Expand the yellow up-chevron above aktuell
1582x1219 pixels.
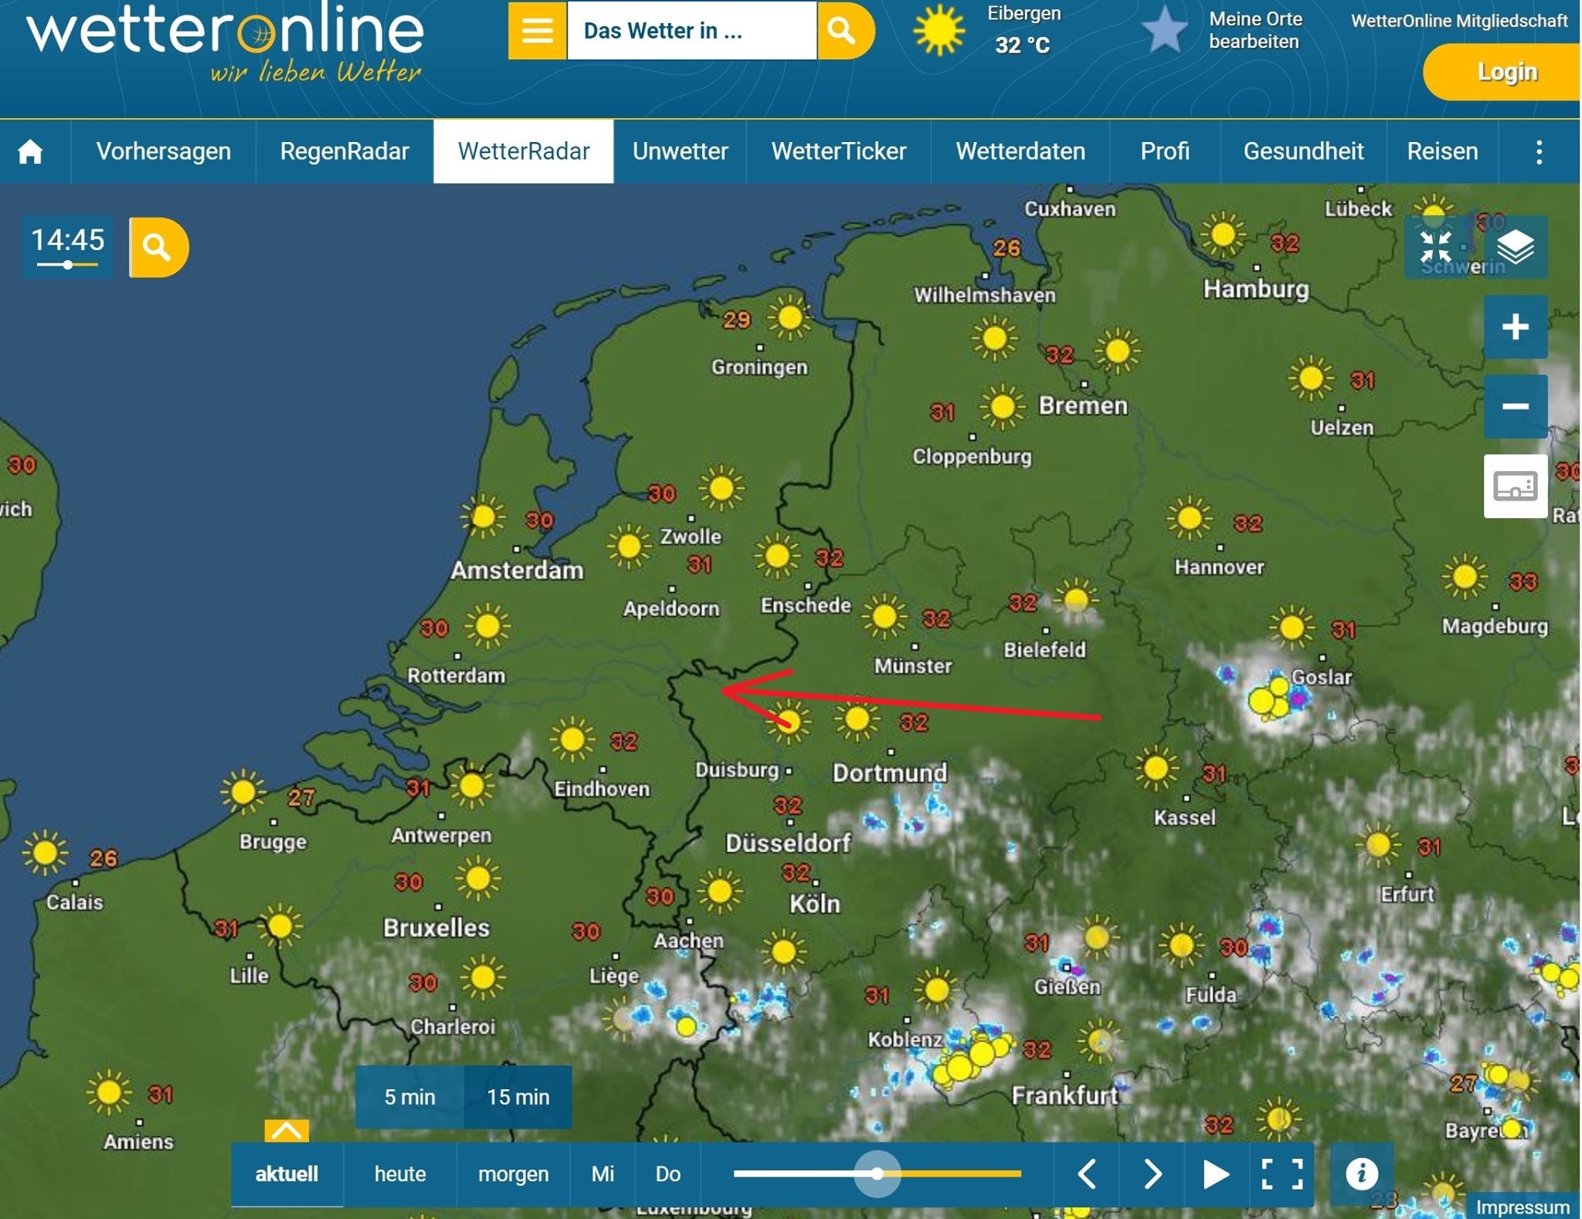coord(287,1131)
